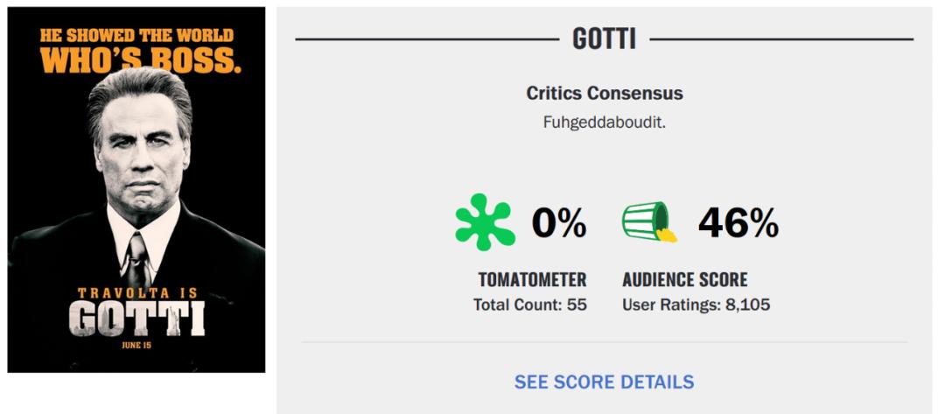This screenshot has width=945, height=414.
Task: Select the 0% Tomatometer score
Action: [559, 225]
